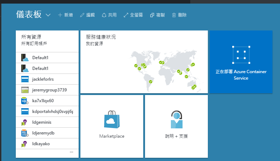Click the ldgeminis Application Insights icon
Viewport: 280px width, 161px height.
[x=24, y=123]
